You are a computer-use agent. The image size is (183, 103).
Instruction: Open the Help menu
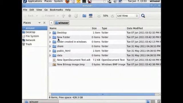coord(68,10)
